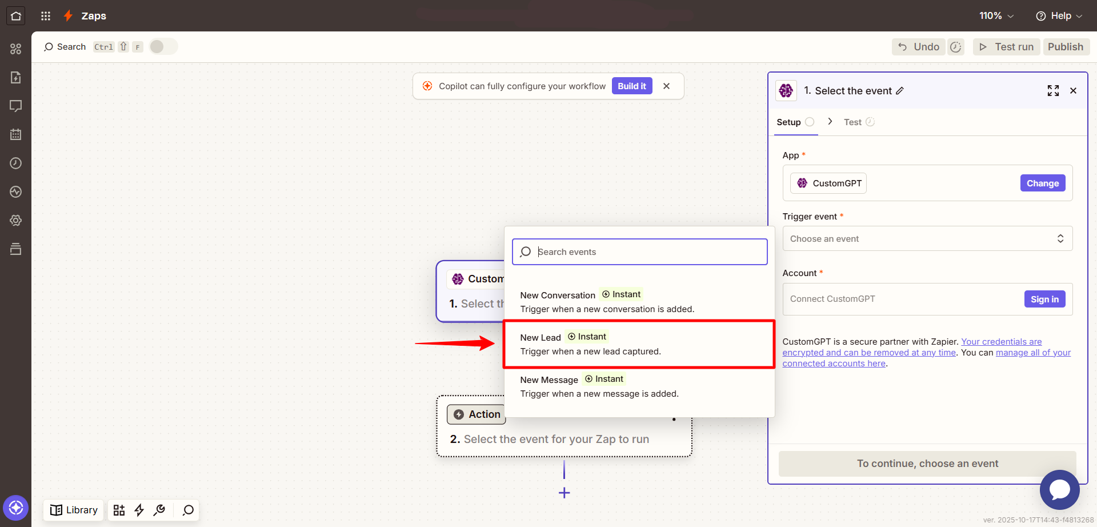The width and height of the screenshot is (1097, 527).
Task: Focus the Search events input field
Action: click(639, 251)
